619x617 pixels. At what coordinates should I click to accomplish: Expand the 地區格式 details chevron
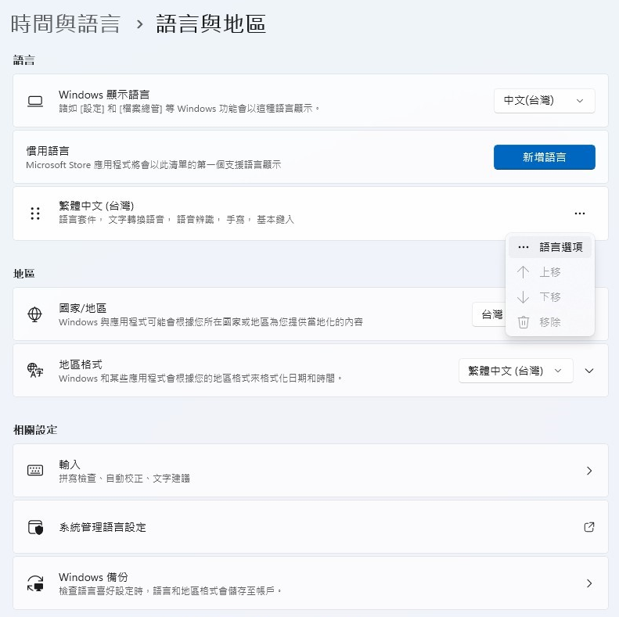[590, 371]
